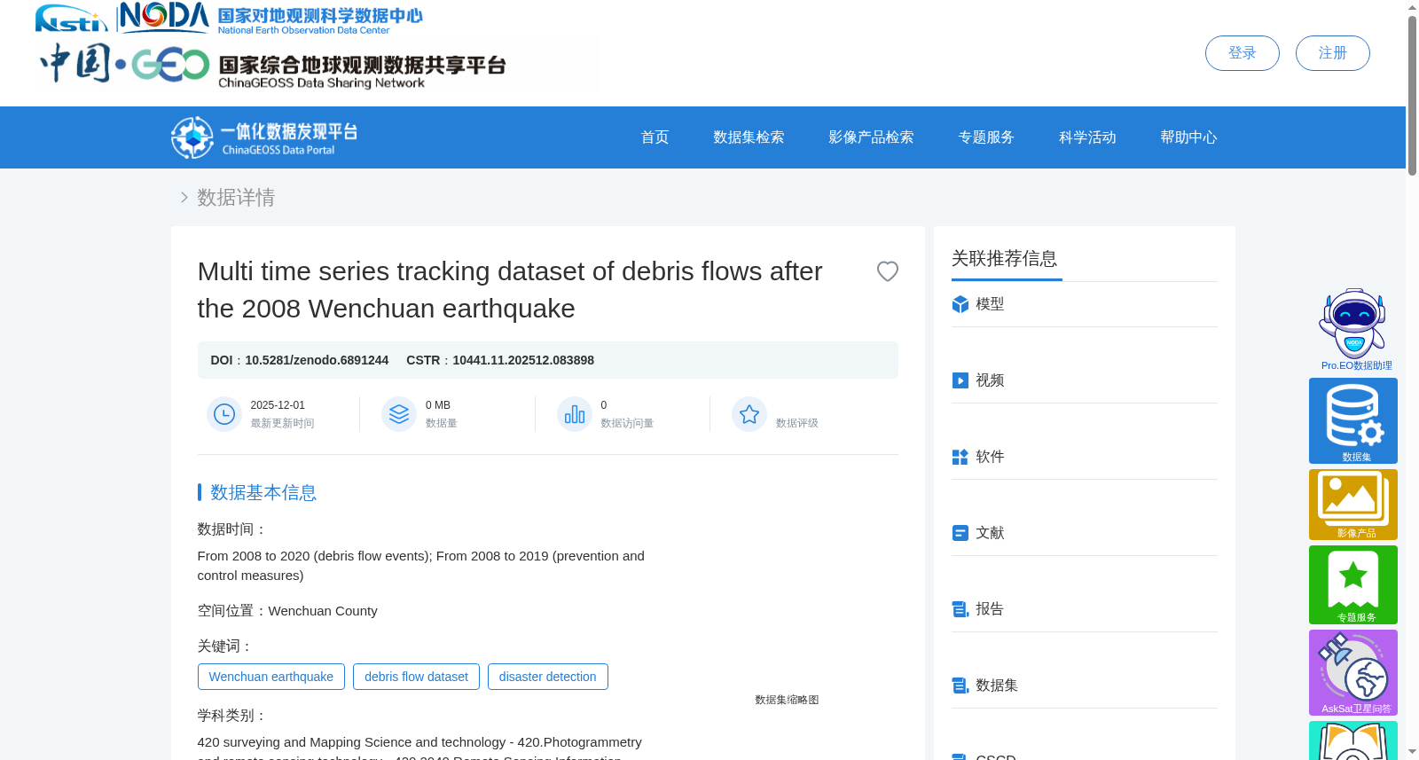Click the NSTI logo

coord(71,18)
